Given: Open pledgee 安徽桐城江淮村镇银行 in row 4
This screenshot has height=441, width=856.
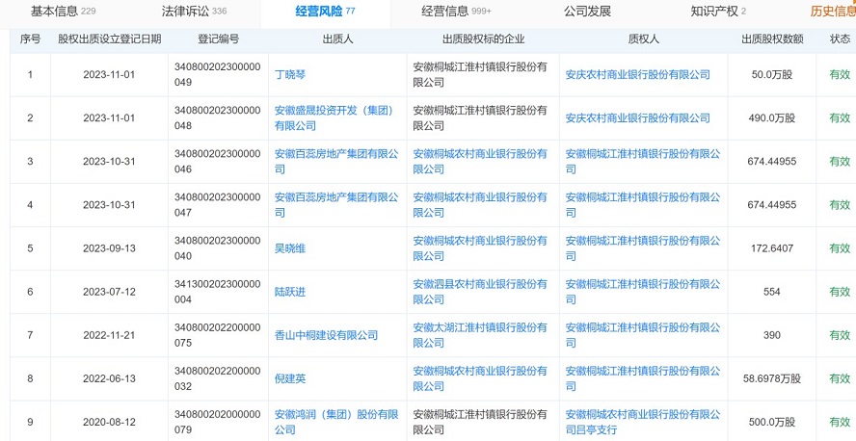Looking at the screenshot, I should pyautogui.click(x=643, y=205).
